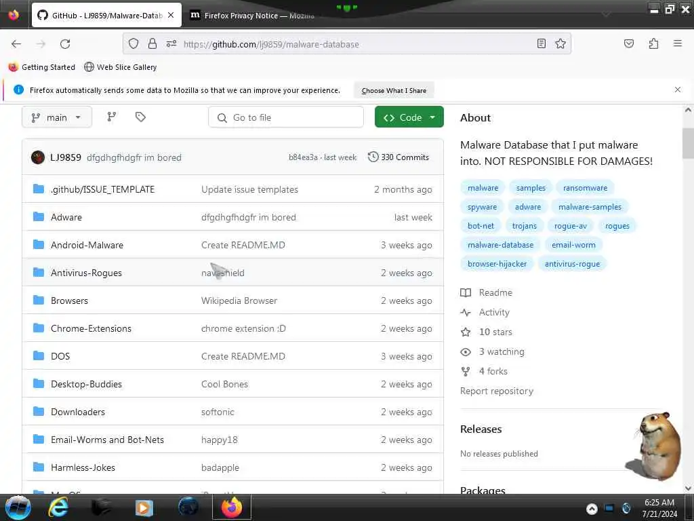Open .github/ISSUE_TEMPLATE folder
The image size is (694, 521).
[x=103, y=189]
